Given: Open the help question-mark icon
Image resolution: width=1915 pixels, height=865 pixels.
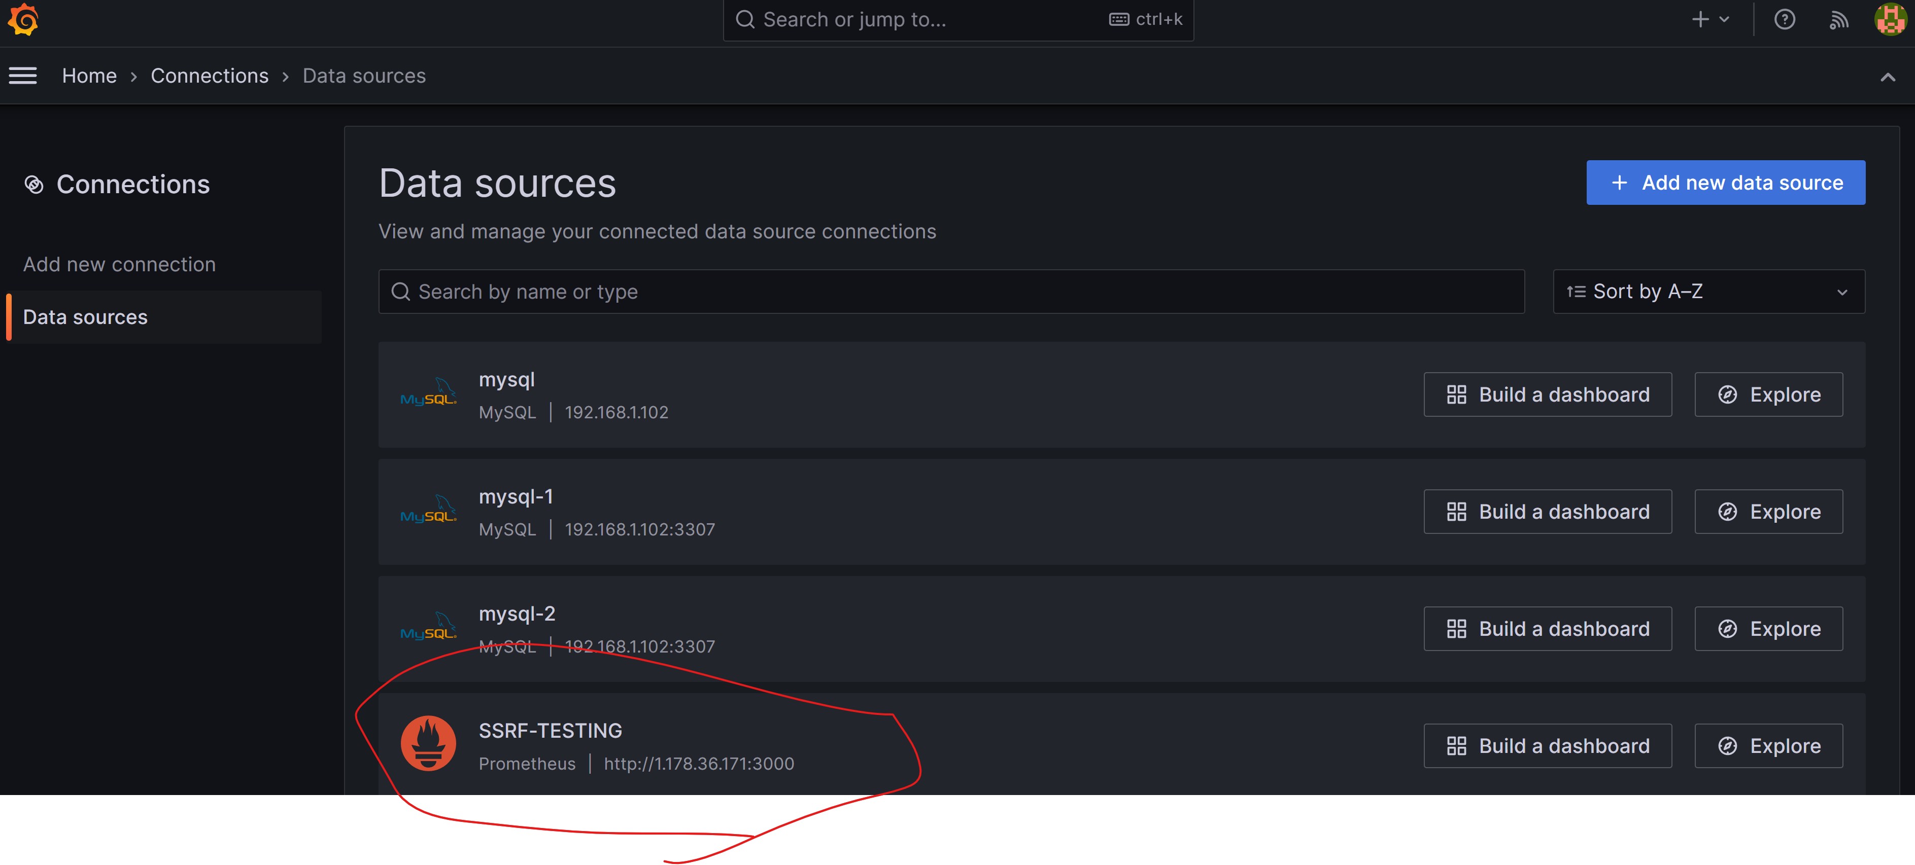Looking at the screenshot, I should coord(1784,19).
